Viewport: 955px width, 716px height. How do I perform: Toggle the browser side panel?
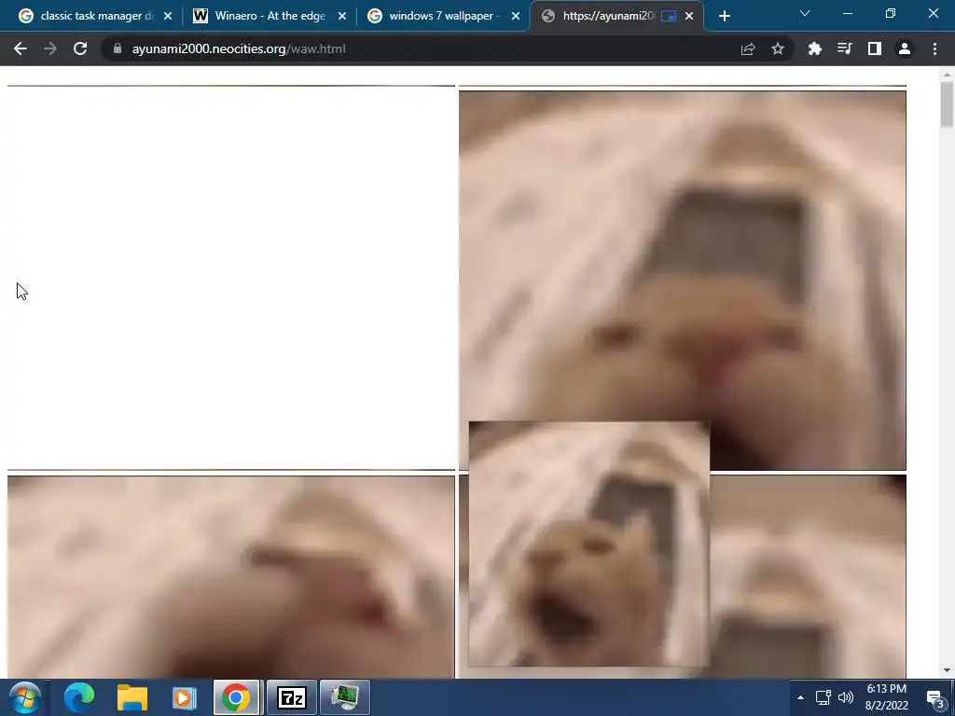pyautogui.click(x=875, y=48)
